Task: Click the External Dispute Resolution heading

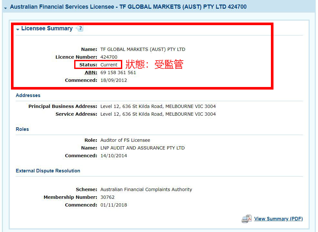Action: click(48, 171)
